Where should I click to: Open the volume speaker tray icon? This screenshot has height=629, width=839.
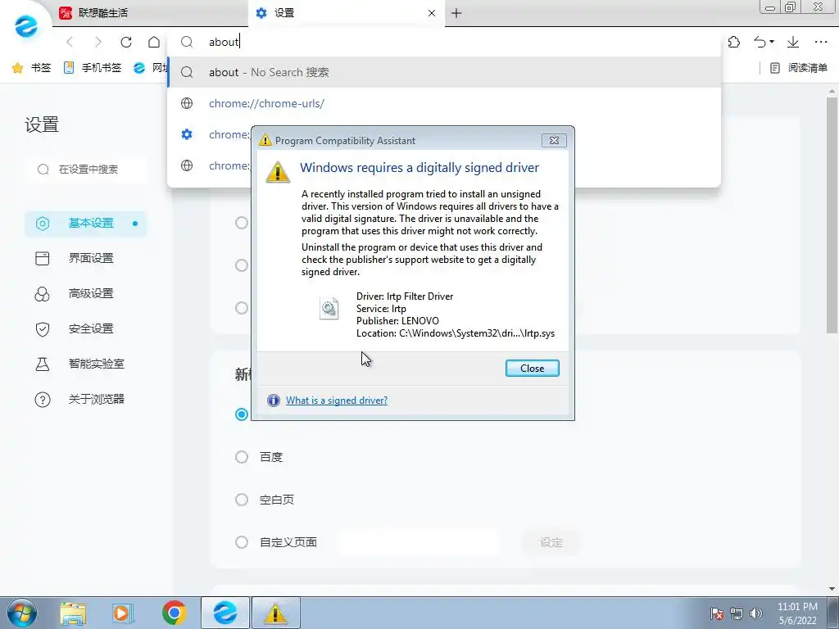(756, 613)
